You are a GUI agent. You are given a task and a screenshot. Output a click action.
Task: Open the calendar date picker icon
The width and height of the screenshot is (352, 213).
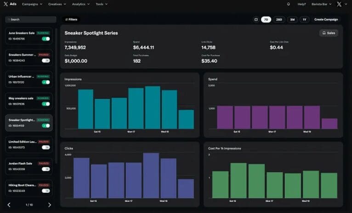point(255,19)
